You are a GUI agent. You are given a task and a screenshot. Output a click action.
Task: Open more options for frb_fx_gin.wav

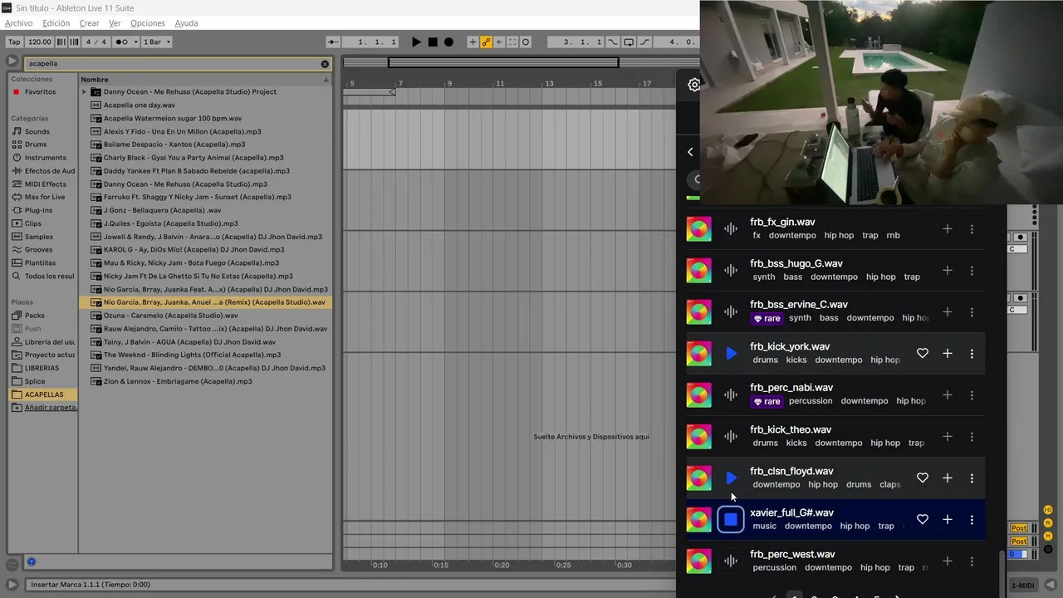pos(972,229)
